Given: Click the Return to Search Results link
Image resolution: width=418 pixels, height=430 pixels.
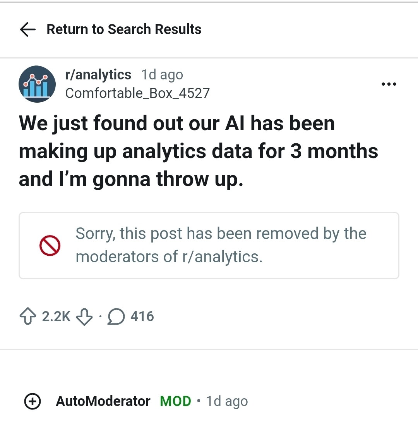Looking at the screenshot, I should tap(124, 29).
